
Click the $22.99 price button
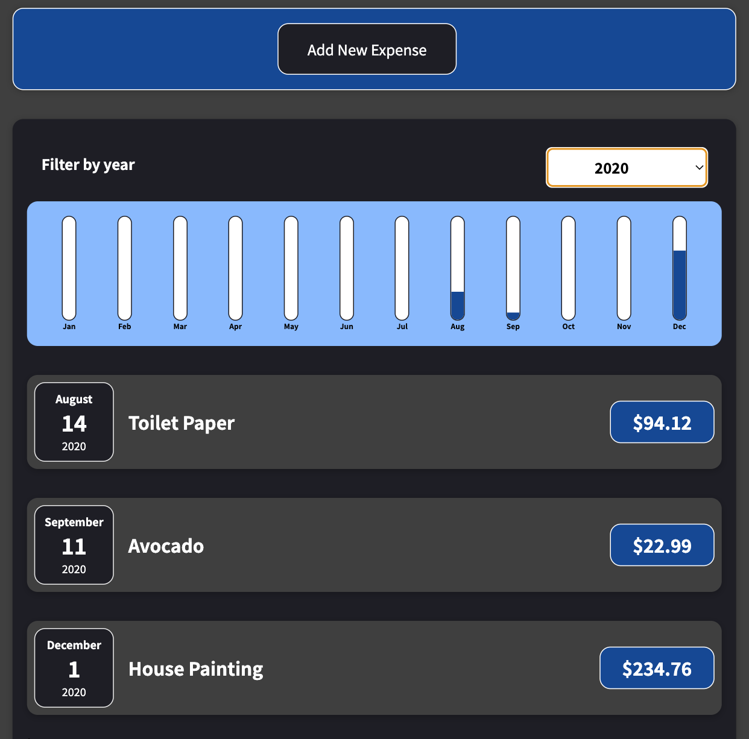click(x=662, y=545)
